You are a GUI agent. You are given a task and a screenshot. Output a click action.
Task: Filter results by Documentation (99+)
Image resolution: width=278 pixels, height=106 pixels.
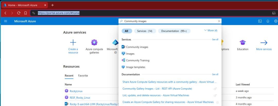[174, 31]
